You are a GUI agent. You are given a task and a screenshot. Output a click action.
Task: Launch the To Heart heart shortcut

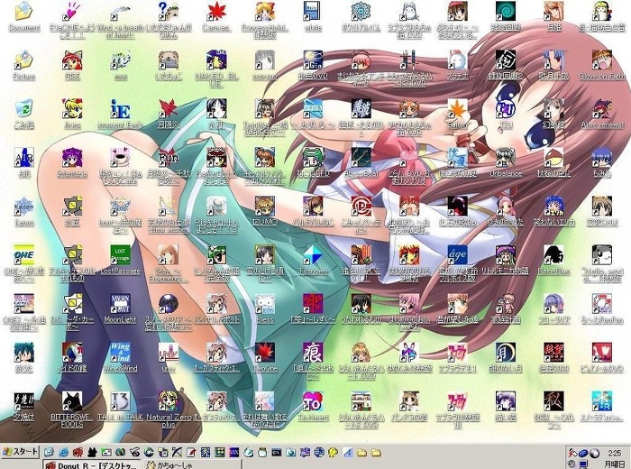point(313,401)
